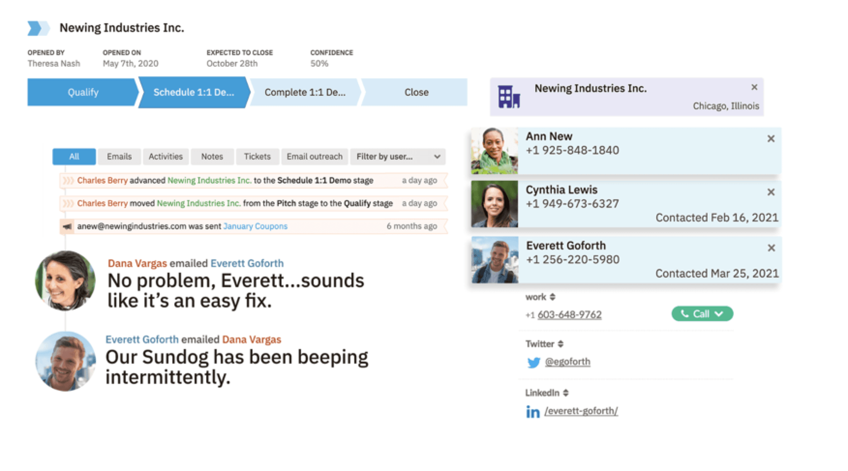Change the work phone type selector

point(552,297)
